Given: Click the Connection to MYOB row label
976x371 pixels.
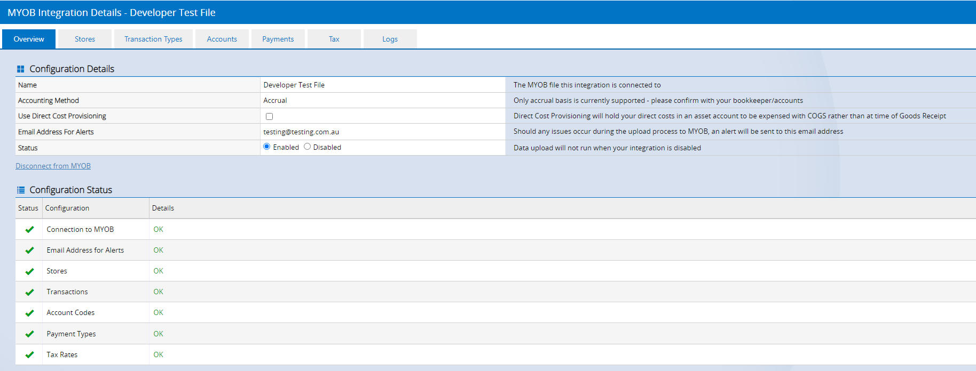Looking at the screenshot, I should click(x=80, y=229).
